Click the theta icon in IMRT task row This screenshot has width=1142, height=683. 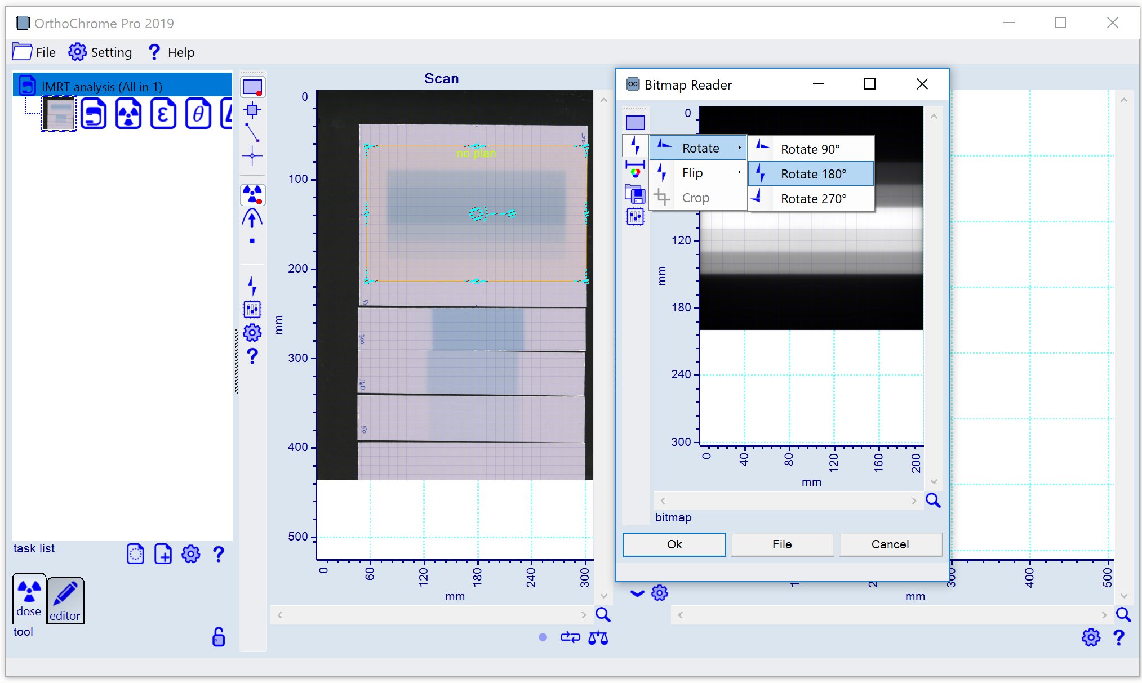pyautogui.click(x=198, y=114)
